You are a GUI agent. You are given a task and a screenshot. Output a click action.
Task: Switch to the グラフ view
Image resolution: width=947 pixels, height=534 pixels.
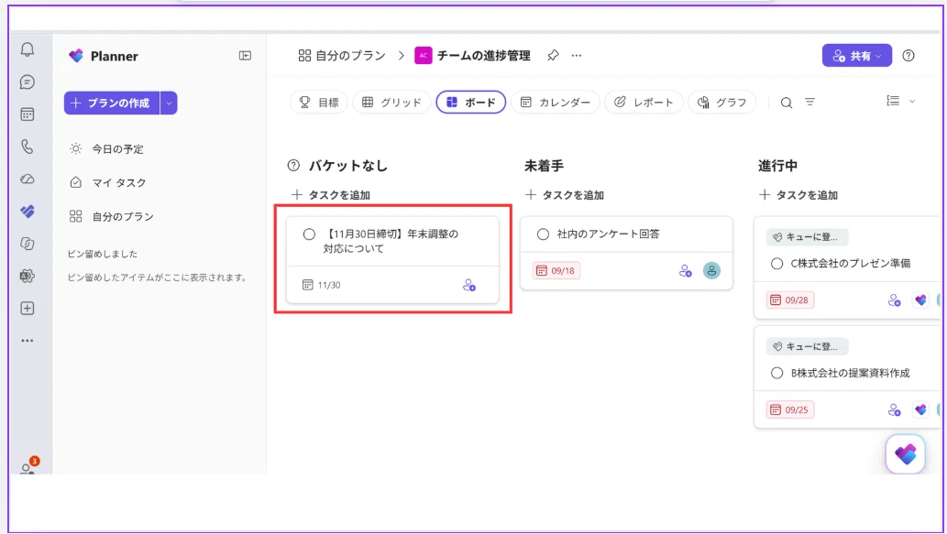(721, 103)
